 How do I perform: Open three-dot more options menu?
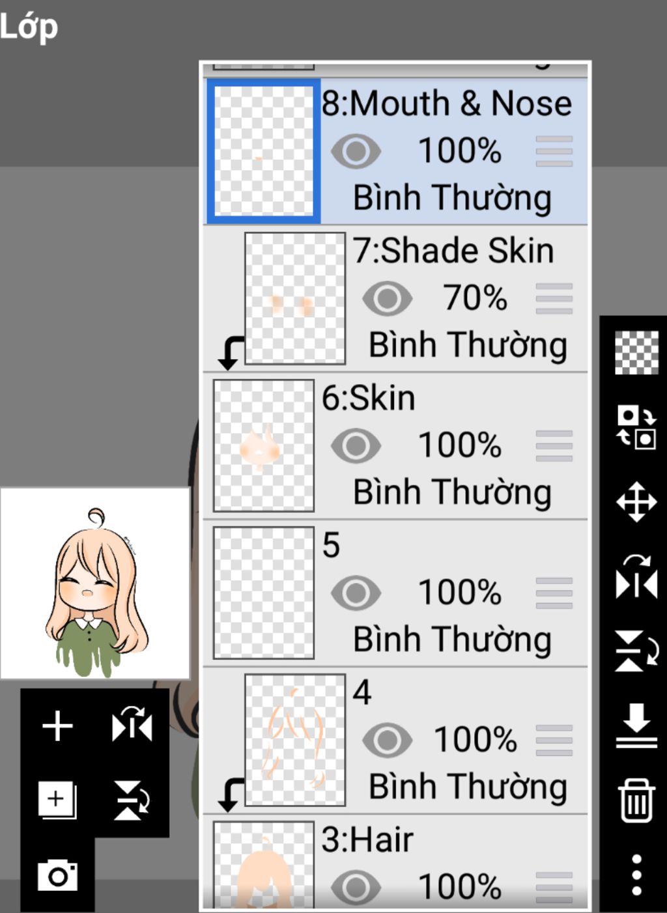pos(636,875)
